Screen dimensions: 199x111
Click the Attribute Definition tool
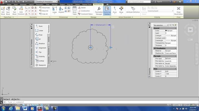click(133, 10)
